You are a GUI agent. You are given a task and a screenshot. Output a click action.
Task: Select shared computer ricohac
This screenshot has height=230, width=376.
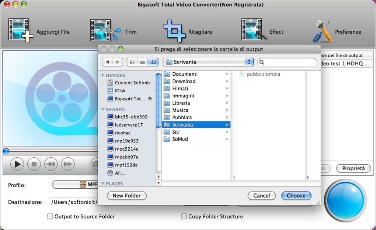coord(119,133)
